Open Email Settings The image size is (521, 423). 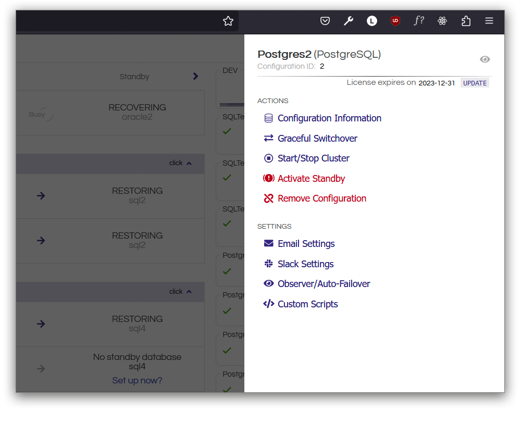[x=306, y=243]
